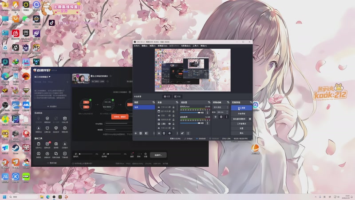Open 桌面音频 channel three-dot menu

coord(207,123)
